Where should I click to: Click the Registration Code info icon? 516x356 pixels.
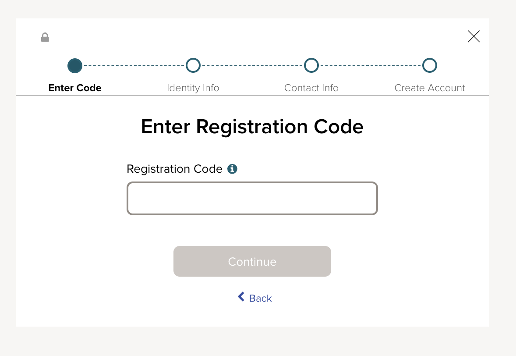click(232, 169)
